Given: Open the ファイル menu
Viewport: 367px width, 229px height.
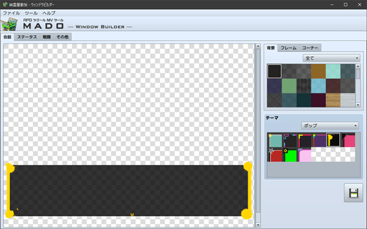Looking at the screenshot, I should [x=11, y=13].
